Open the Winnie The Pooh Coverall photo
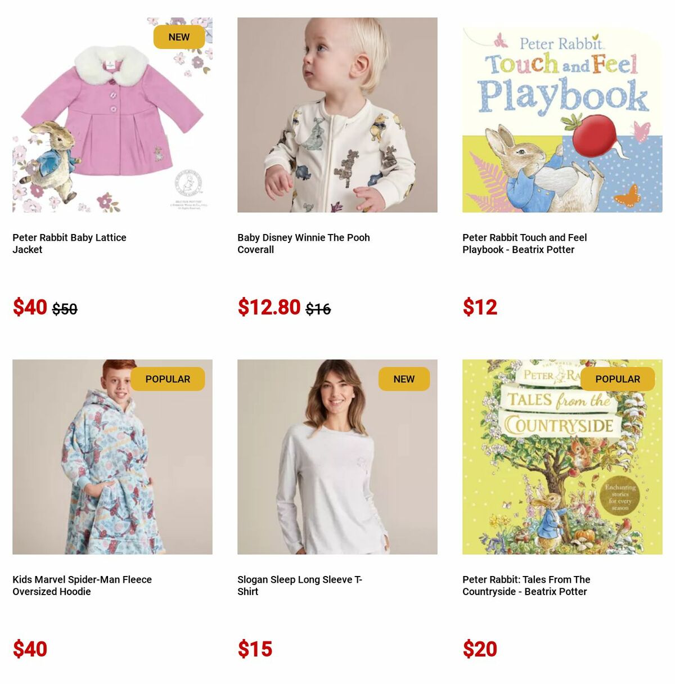The height and width of the screenshot is (684, 675). point(337,115)
